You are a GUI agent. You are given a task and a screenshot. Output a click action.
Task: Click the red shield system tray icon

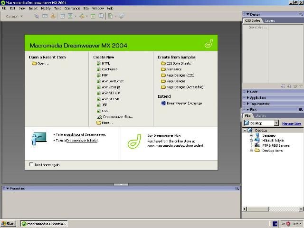(x=288, y=224)
